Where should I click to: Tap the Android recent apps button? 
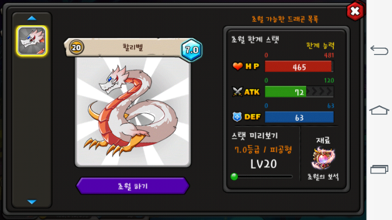point(379,169)
